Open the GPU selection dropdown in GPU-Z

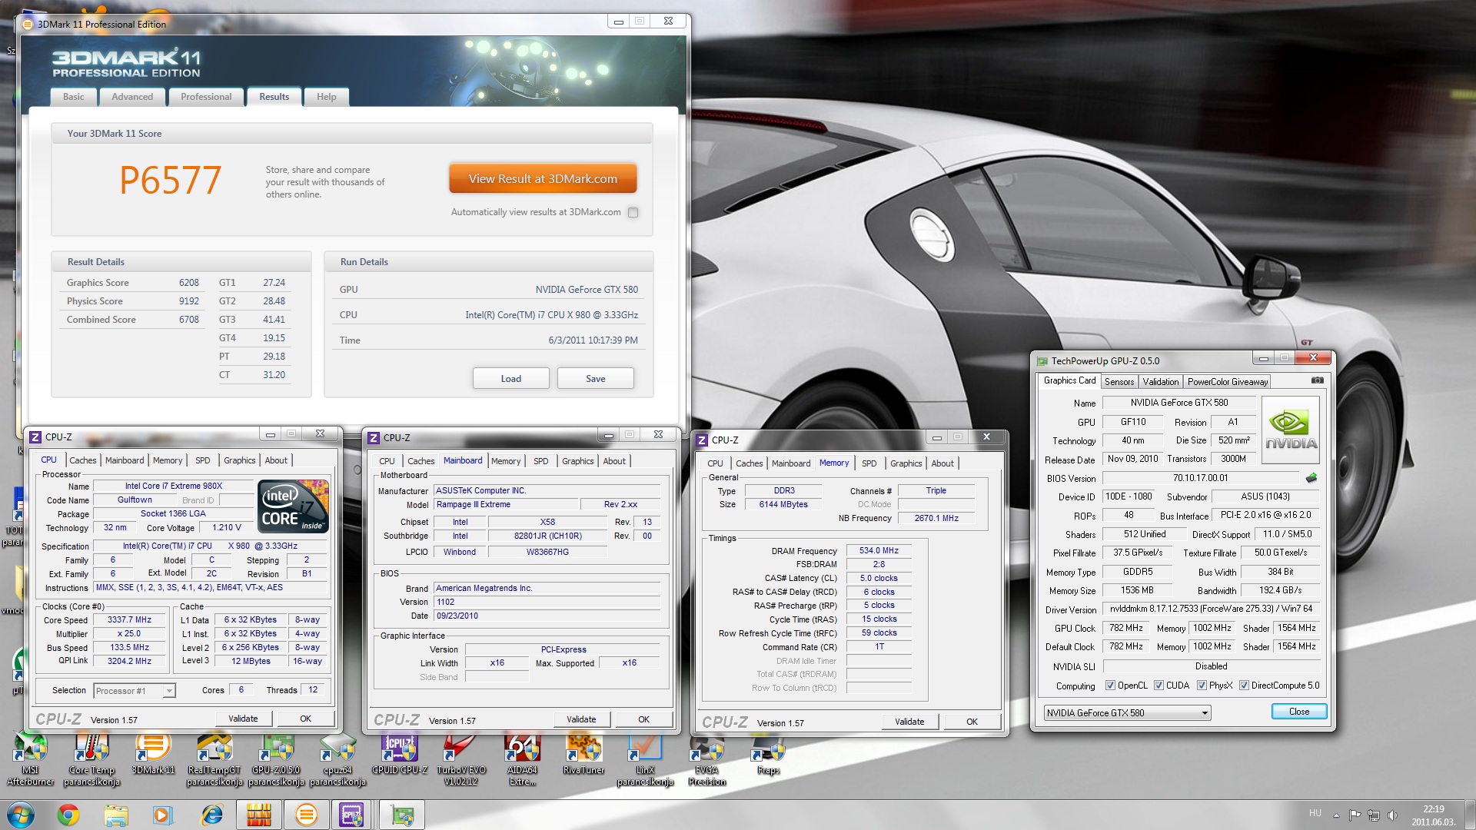click(1205, 713)
